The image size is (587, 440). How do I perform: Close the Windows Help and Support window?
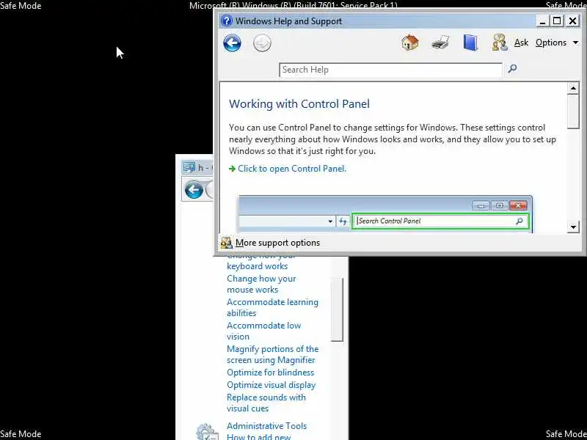pos(573,21)
